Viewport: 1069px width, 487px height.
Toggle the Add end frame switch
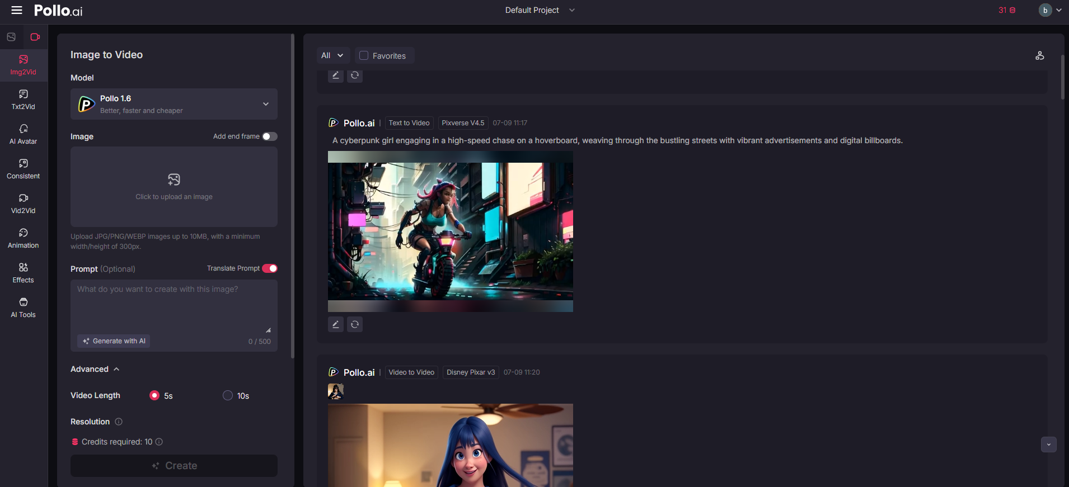coord(270,136)
